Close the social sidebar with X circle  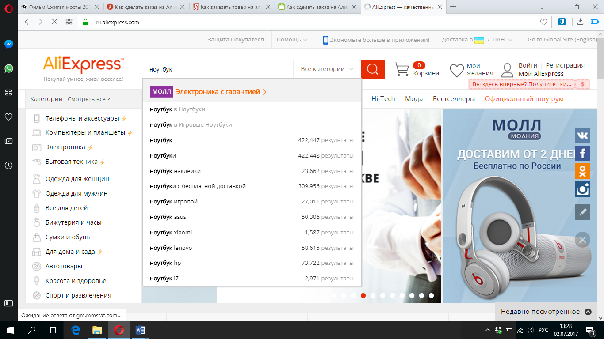(x=582, y=240)
